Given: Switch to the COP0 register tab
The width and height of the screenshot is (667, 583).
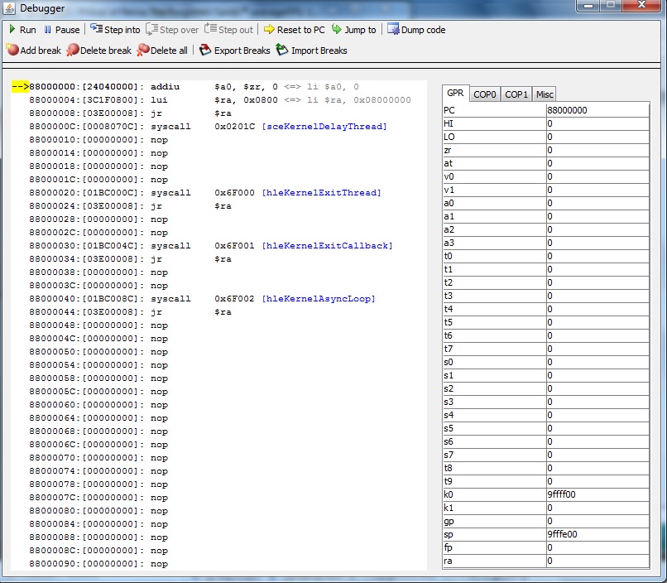Looking at the screenshot, I should [x=484, y=94].
